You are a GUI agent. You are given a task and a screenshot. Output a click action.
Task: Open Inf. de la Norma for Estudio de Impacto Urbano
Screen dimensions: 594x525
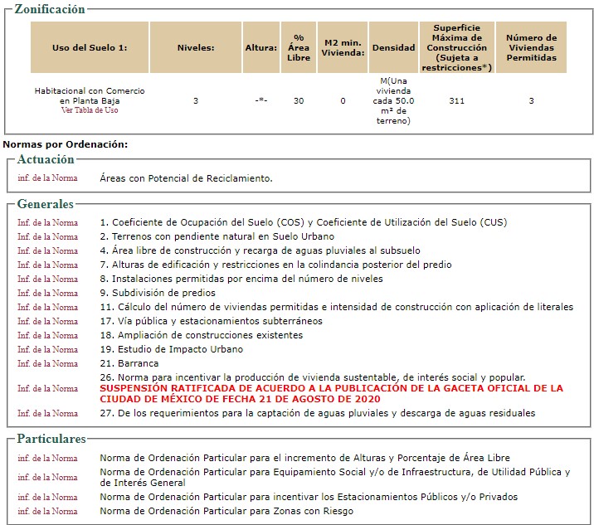(47, 349)
